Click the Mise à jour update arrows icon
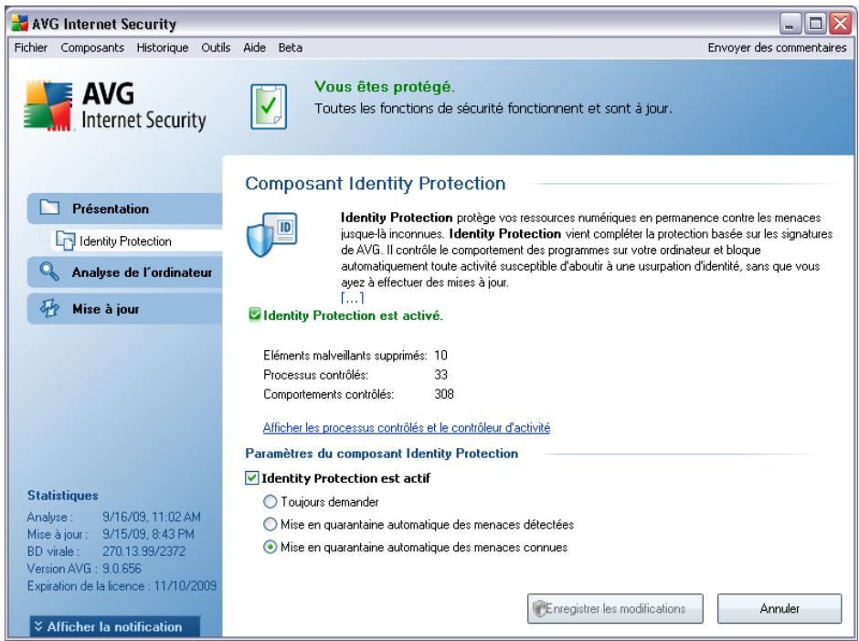Viewport: 859px width, 641px height. (x=49, y=308)
